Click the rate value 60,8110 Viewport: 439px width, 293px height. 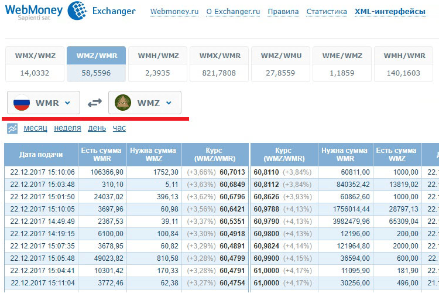[266, 172]
